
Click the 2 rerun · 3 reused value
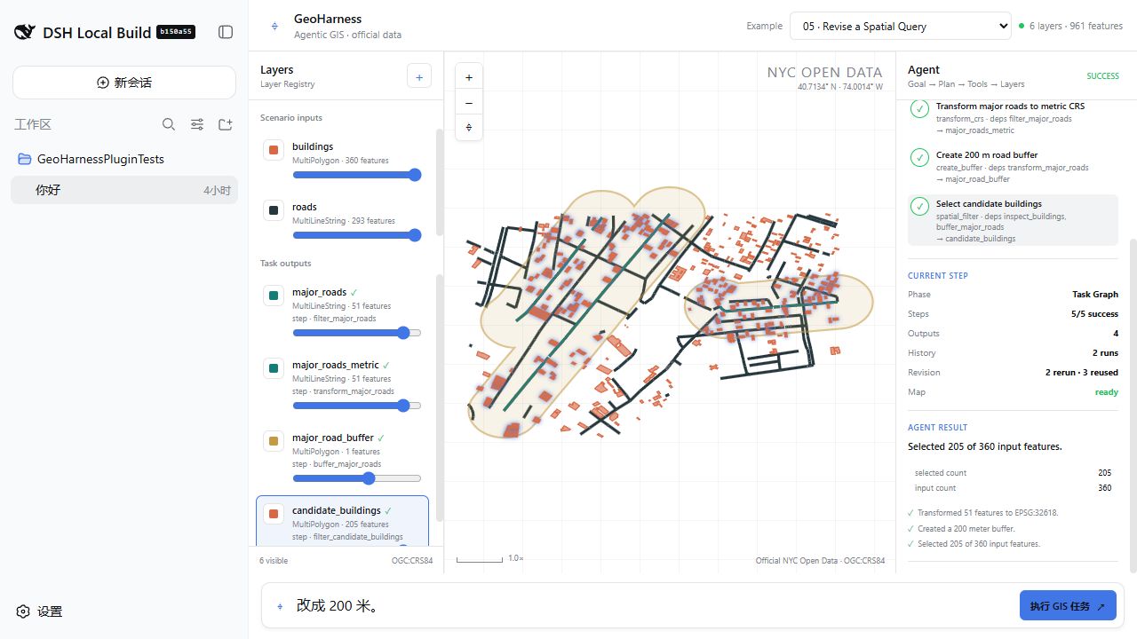tap(1081, 373)
